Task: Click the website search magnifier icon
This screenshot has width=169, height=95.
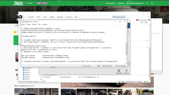Action: coord(152,3)
